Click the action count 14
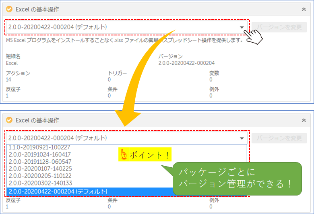This screenshot has width=314, height=214. tap(8, 80)
